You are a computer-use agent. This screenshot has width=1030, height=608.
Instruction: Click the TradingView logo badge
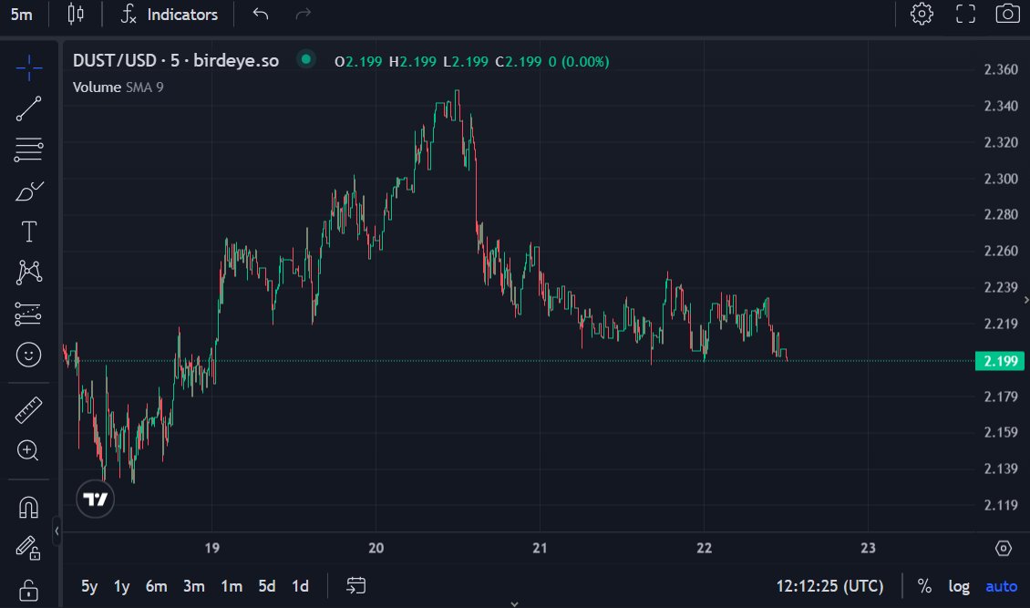[x=95, y=499]
